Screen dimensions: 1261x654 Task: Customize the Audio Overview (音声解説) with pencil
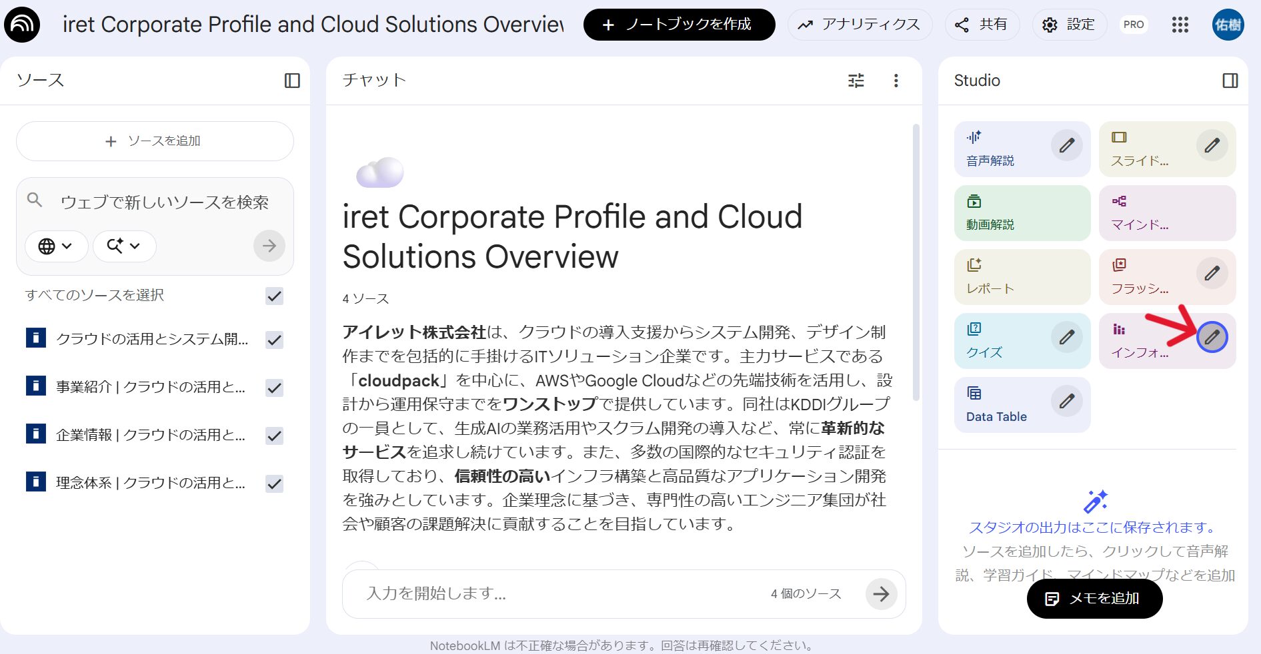(1066, 146)
